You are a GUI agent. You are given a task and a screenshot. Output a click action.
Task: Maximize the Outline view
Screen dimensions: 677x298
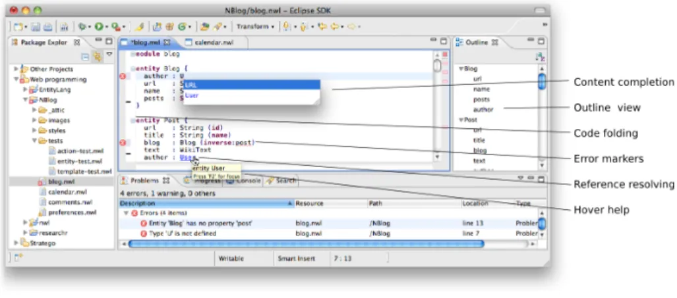click(541, 41)
